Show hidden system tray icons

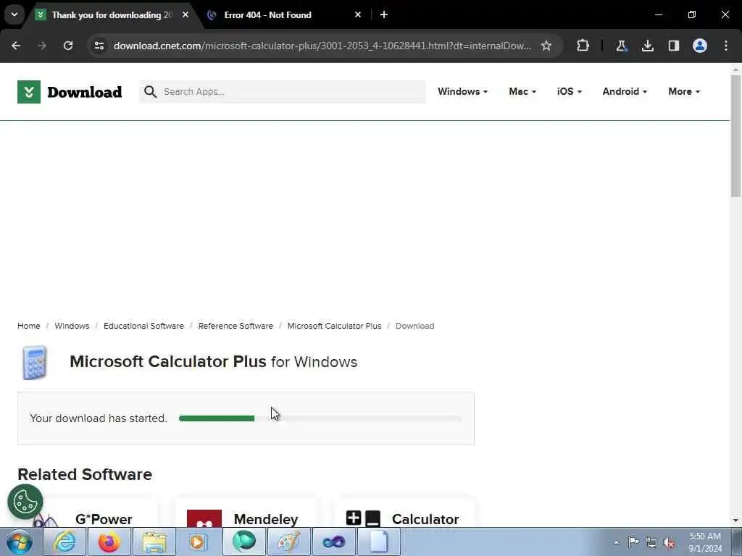(x=616, y=542)
